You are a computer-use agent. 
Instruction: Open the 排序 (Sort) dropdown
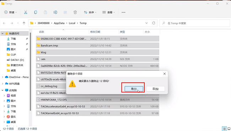point(90,12)
